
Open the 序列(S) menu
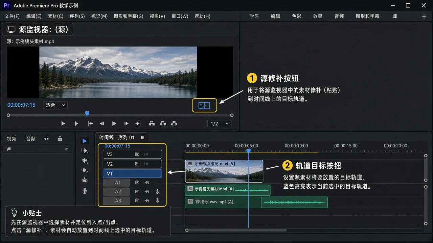point(77,16)
